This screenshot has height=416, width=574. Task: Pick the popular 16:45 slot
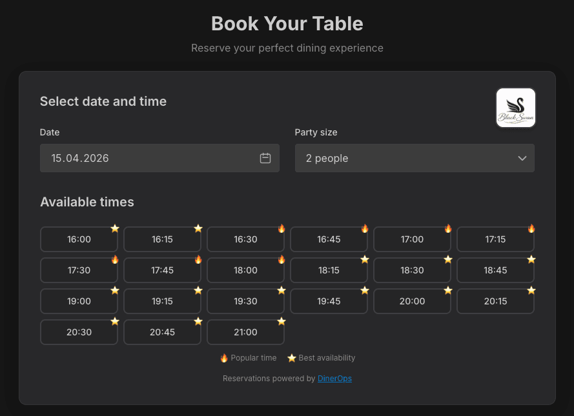[x=329, y=239]
